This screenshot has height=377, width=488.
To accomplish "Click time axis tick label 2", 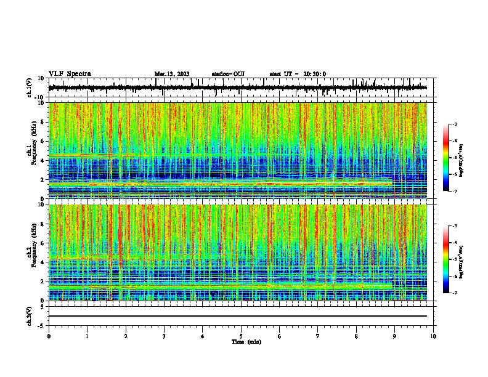I will point(126,336).
